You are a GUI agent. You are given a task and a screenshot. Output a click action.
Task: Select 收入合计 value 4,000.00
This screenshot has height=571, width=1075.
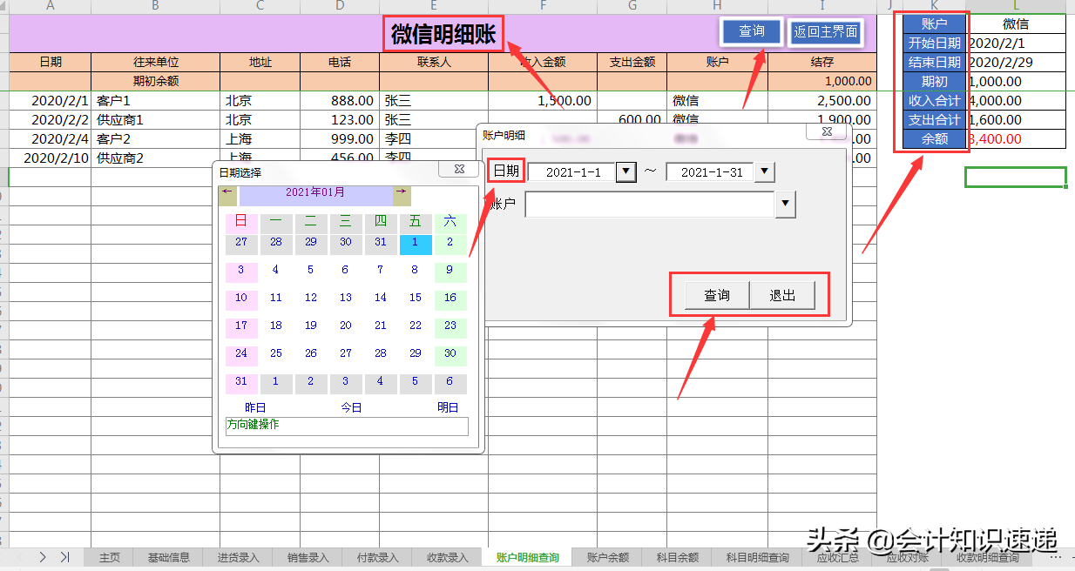click(1016, 101)
